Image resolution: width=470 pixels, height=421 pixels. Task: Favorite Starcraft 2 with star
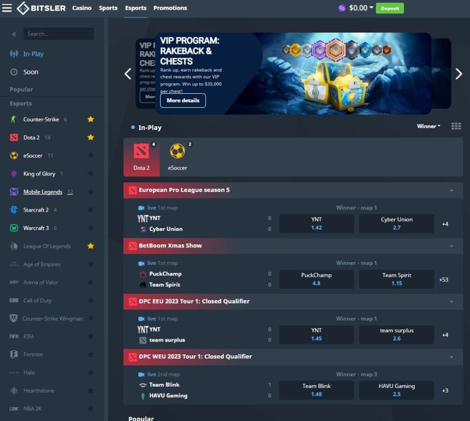(x=90, y=210)
